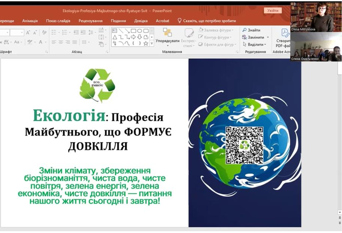The width and height of the screenshot is (342, 233).
Task: Click the Increase Font Size icon
Action: 28,32
